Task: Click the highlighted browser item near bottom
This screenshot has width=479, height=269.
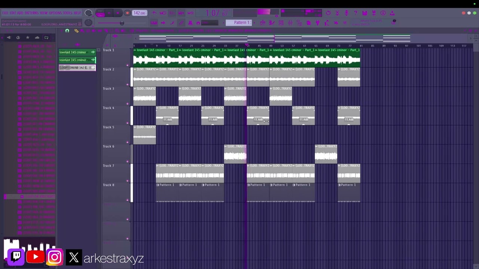Action: point(30,197)
